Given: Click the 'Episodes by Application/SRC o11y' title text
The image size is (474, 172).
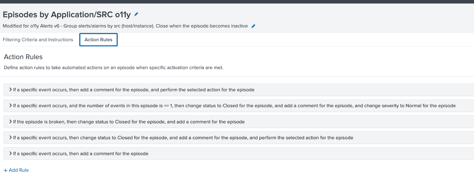Looking at the screenshot, I should click(67, 14).
